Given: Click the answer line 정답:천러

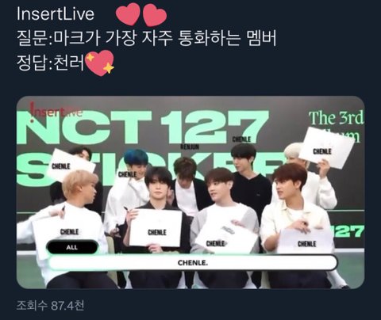Looking at the screenshot, I should (50, 63).
